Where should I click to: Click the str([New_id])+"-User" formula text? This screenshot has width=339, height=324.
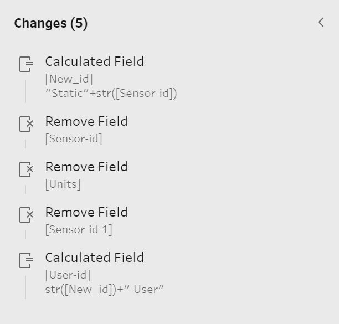click(x=105, y=290)
